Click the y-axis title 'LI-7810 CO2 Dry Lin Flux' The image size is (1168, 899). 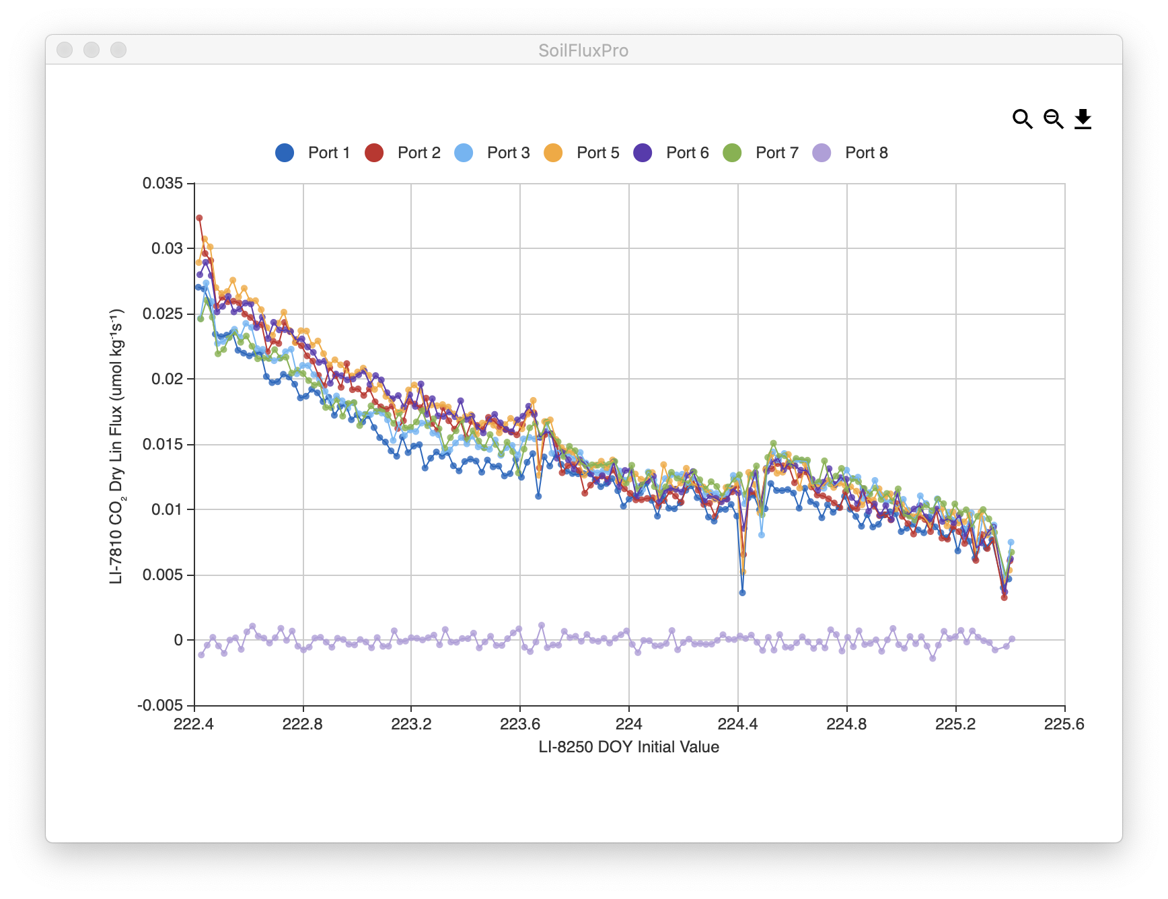[116, 446]
